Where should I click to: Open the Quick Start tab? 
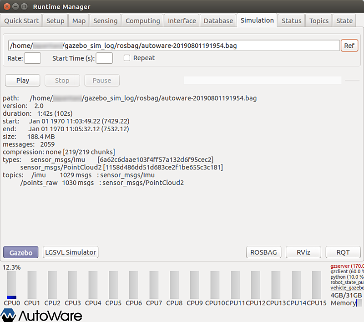pos(21,20)
